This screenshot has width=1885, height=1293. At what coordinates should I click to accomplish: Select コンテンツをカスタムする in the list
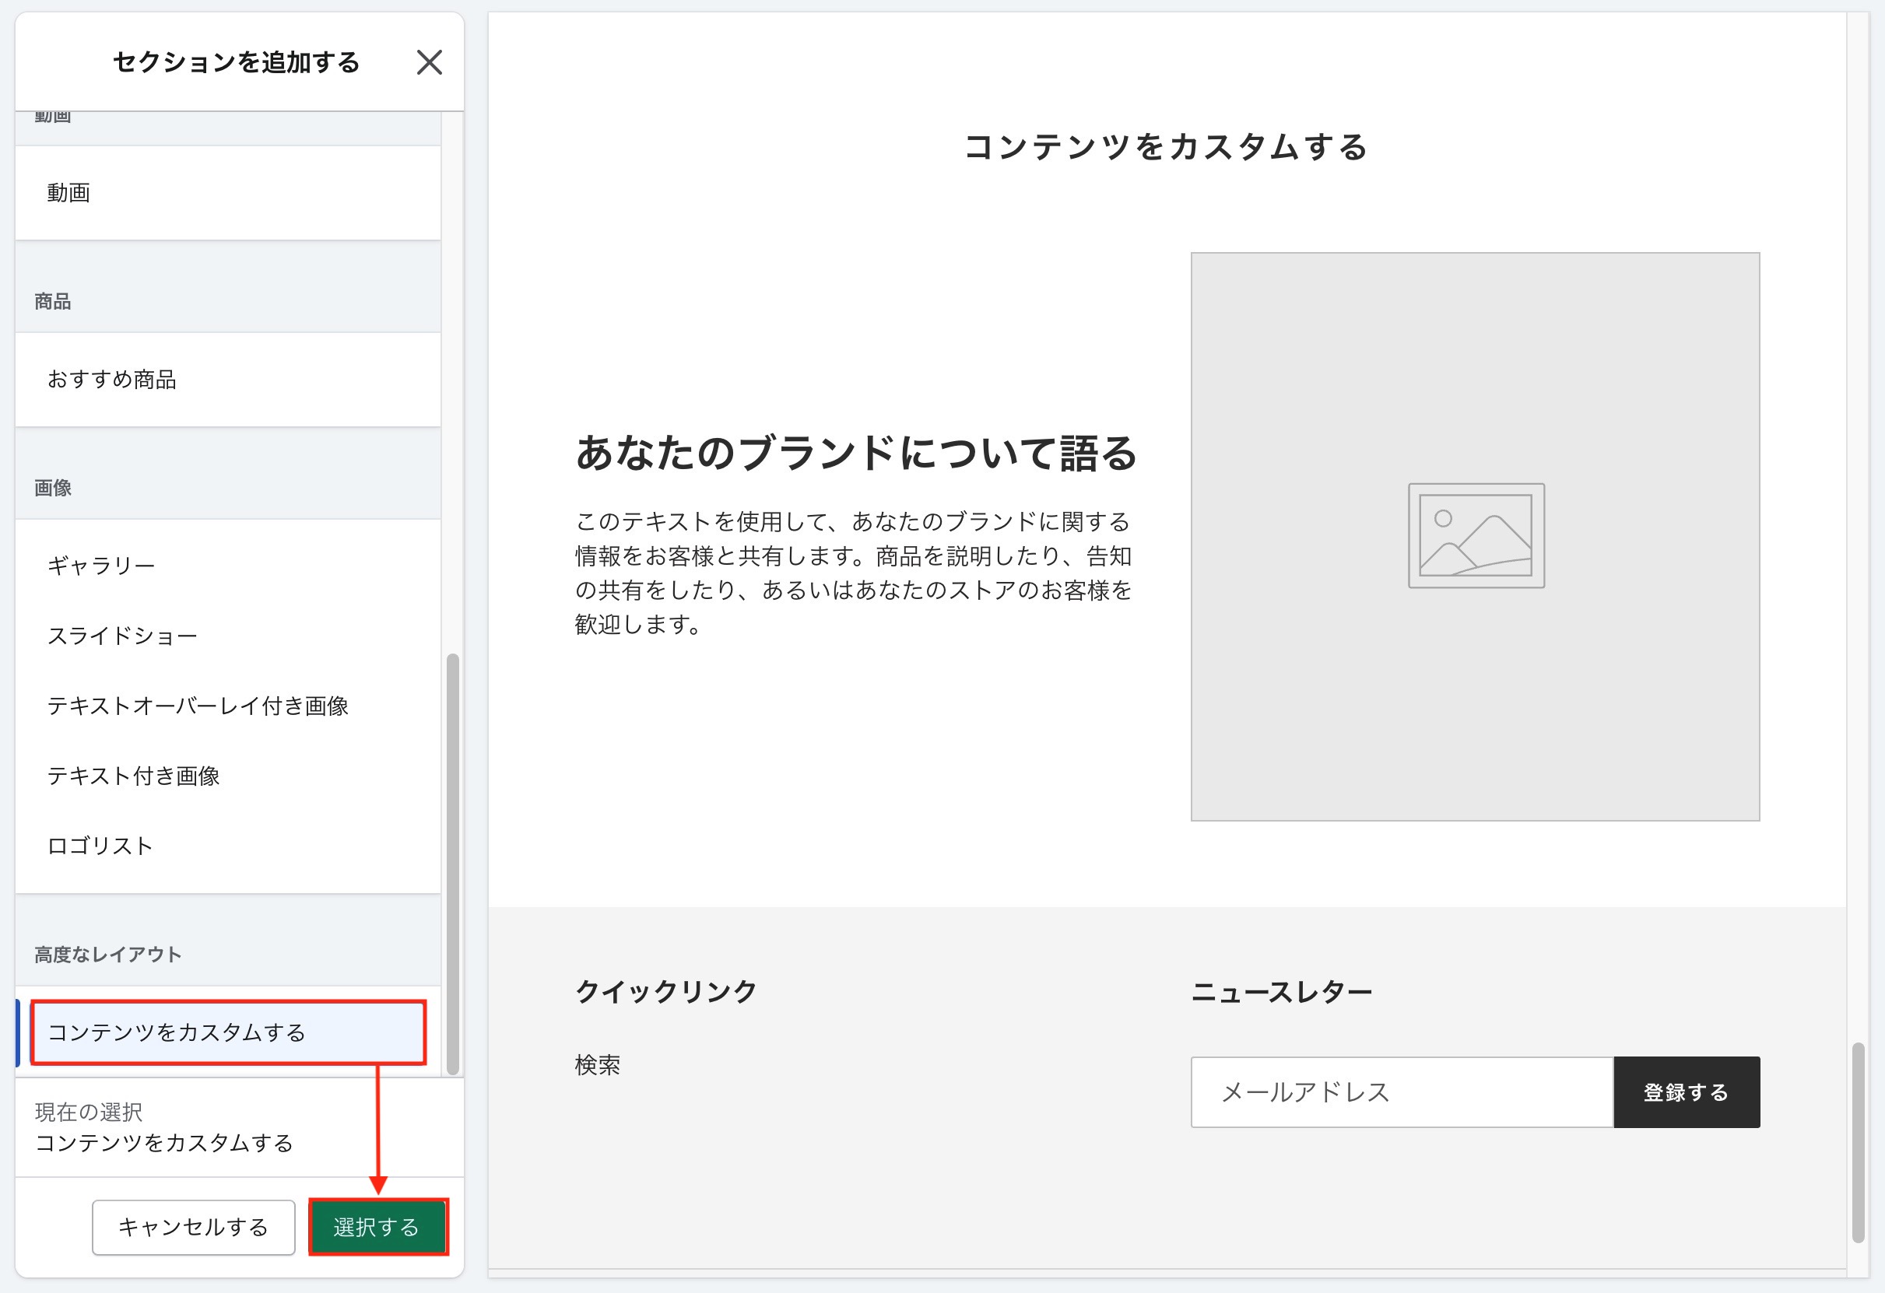[x=228, y=1032]
